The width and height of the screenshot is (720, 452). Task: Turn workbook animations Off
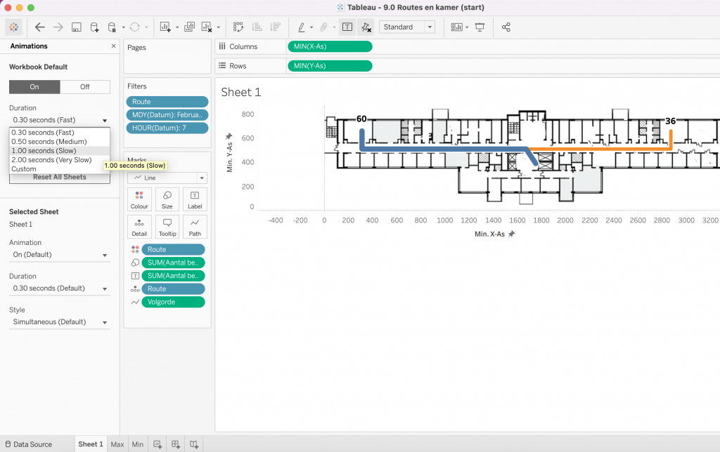coord(85,87)
